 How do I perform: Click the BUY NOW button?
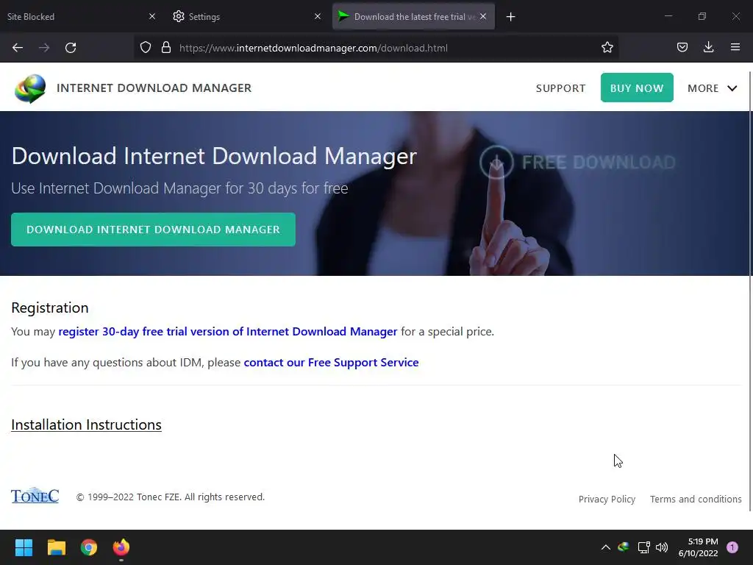pos(637,88)
